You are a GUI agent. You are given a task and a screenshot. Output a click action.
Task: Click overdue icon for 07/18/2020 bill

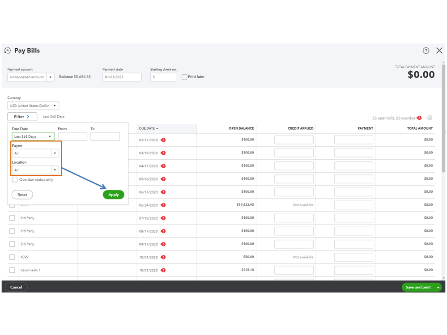tap(163, 218)
